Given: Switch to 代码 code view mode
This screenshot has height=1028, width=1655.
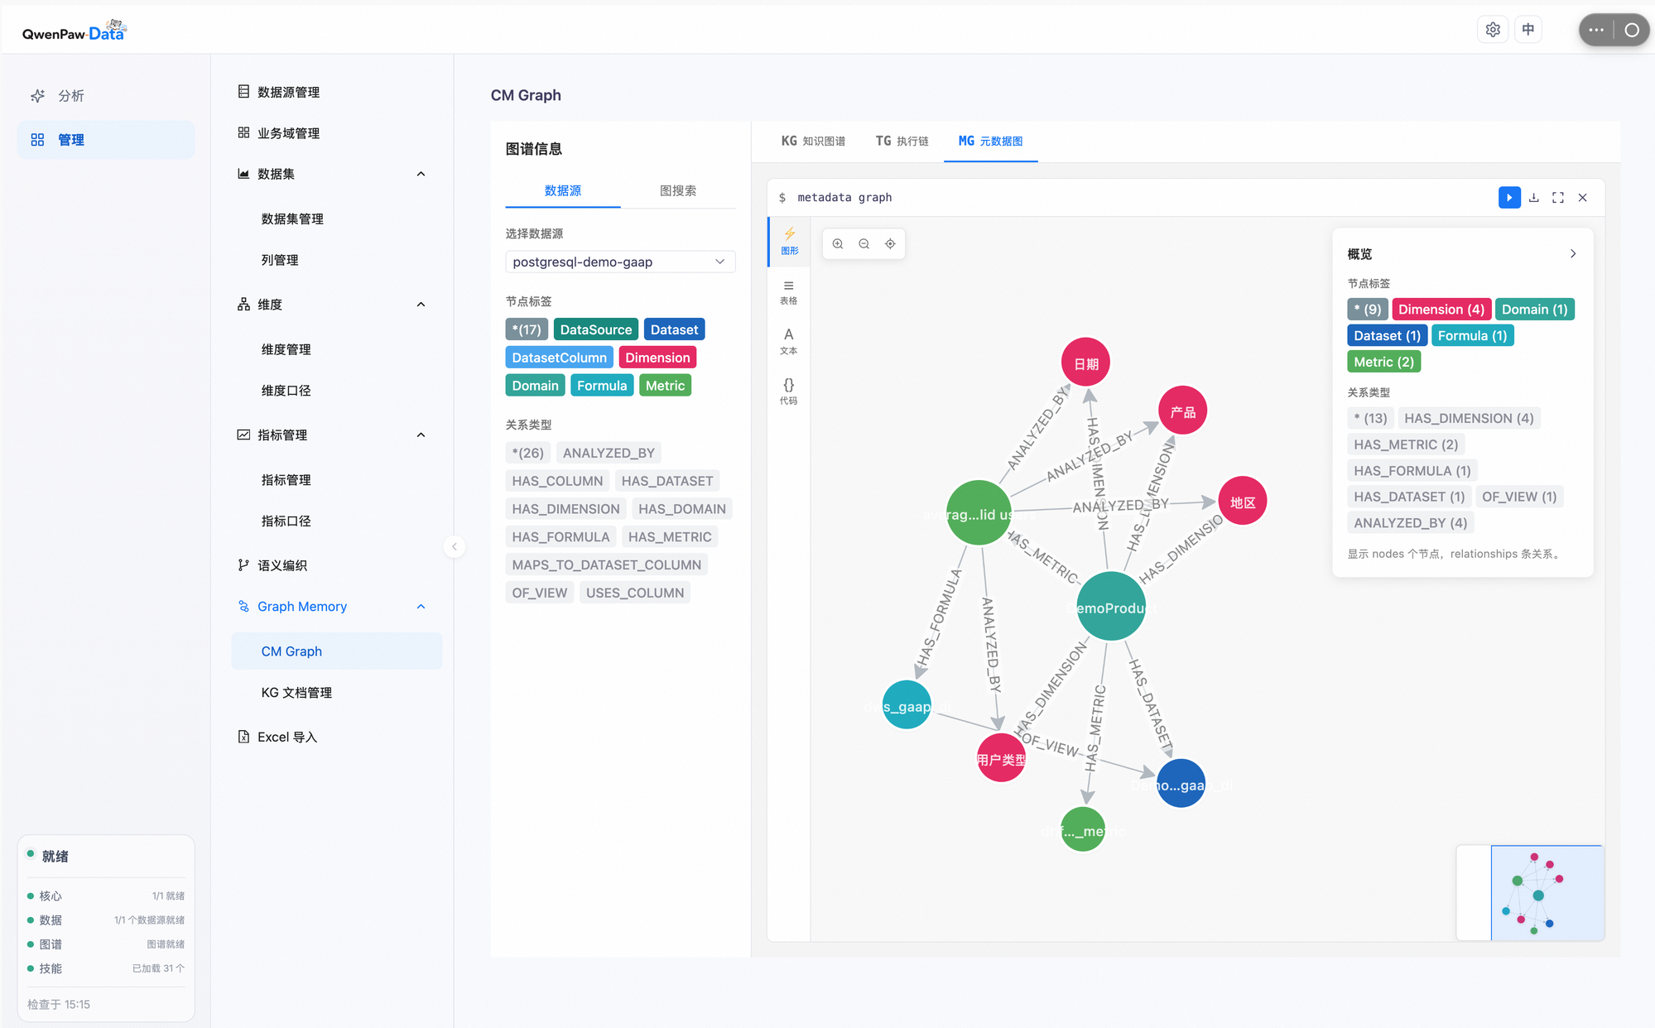Looking at the screenshot, I should pyautogui.click(x=789, y=392).
